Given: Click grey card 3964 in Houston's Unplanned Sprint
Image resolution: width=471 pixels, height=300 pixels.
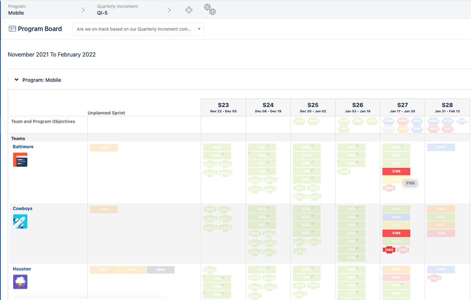Looking at the screenshot, I should click(x=160, y=269).
